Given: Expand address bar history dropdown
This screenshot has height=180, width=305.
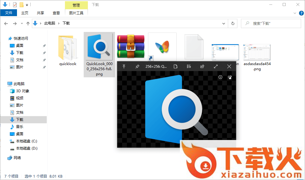Looking at the screenshot, I should point(224,23).
